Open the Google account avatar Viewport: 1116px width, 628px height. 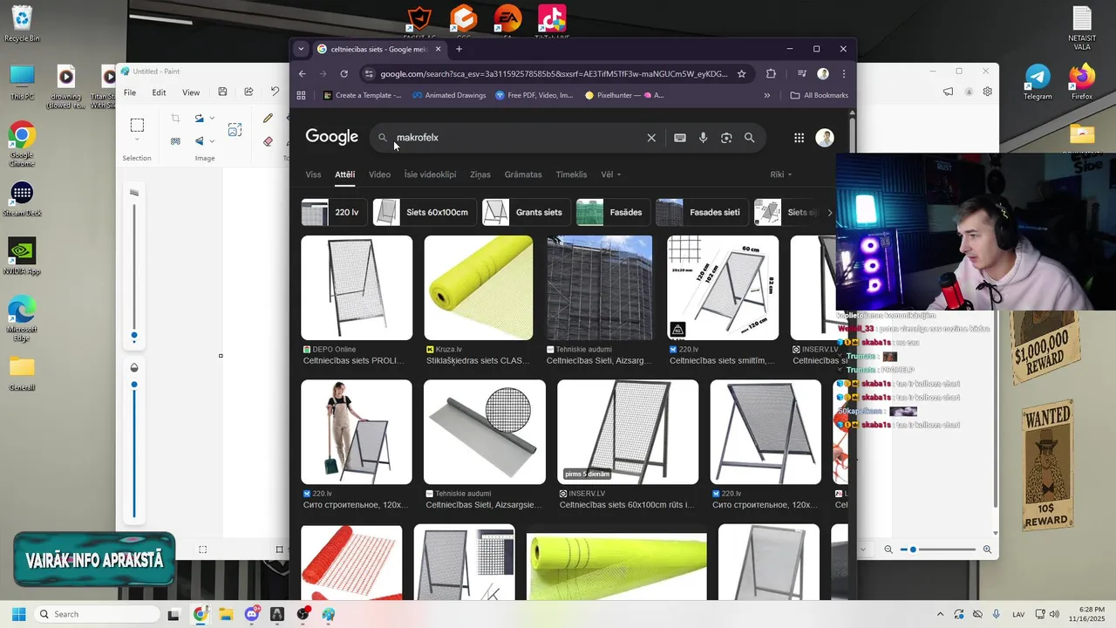(825, 138)
